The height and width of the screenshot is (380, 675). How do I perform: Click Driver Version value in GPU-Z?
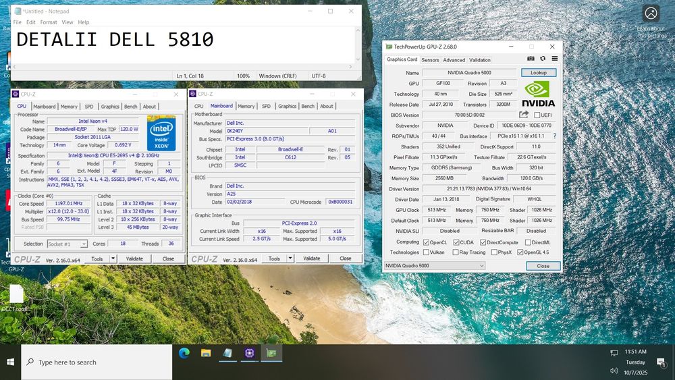point(489,188)
